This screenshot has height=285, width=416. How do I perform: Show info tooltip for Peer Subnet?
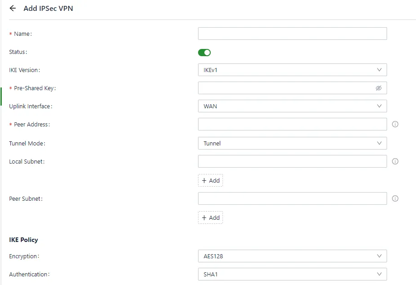click(x=395, y=198)
